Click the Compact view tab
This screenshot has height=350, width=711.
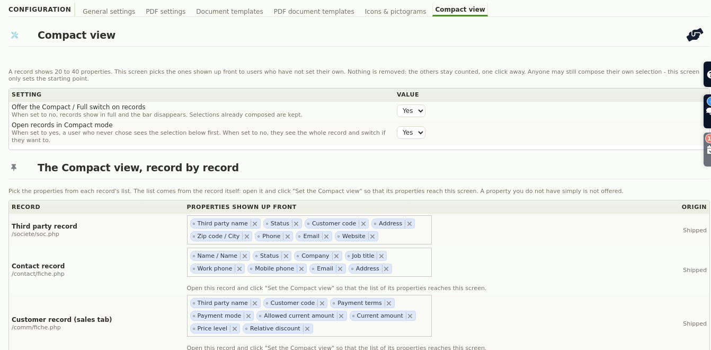click(x=460, y=10)
